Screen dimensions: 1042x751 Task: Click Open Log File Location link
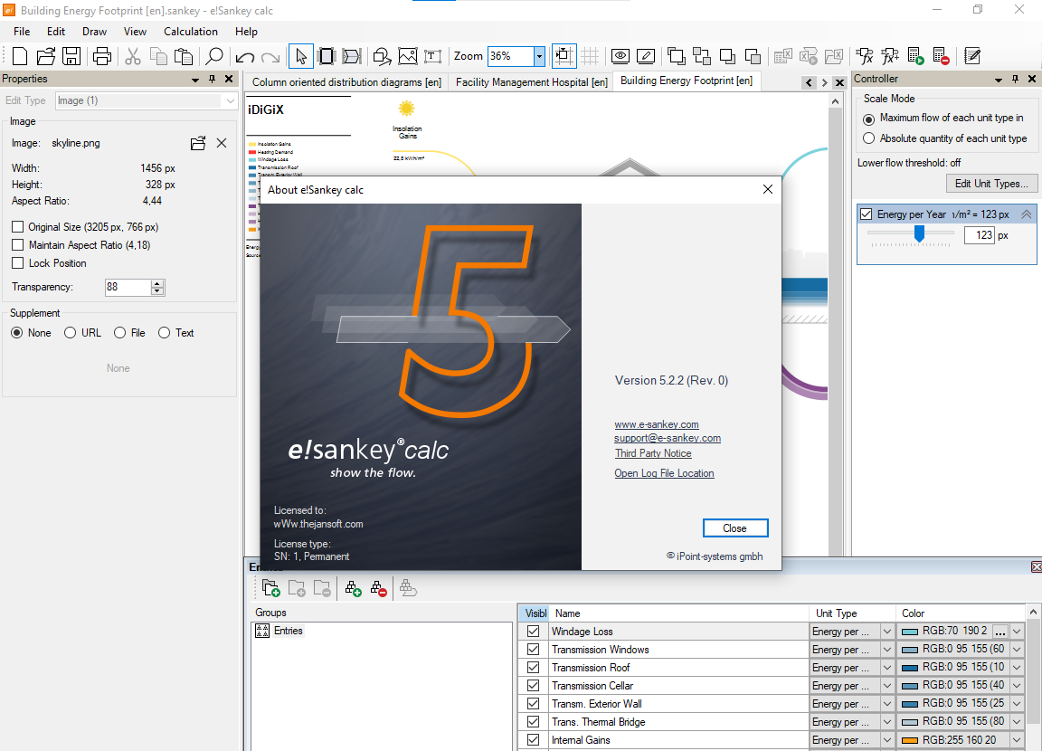pyautogui.click(x=664, y=473)
